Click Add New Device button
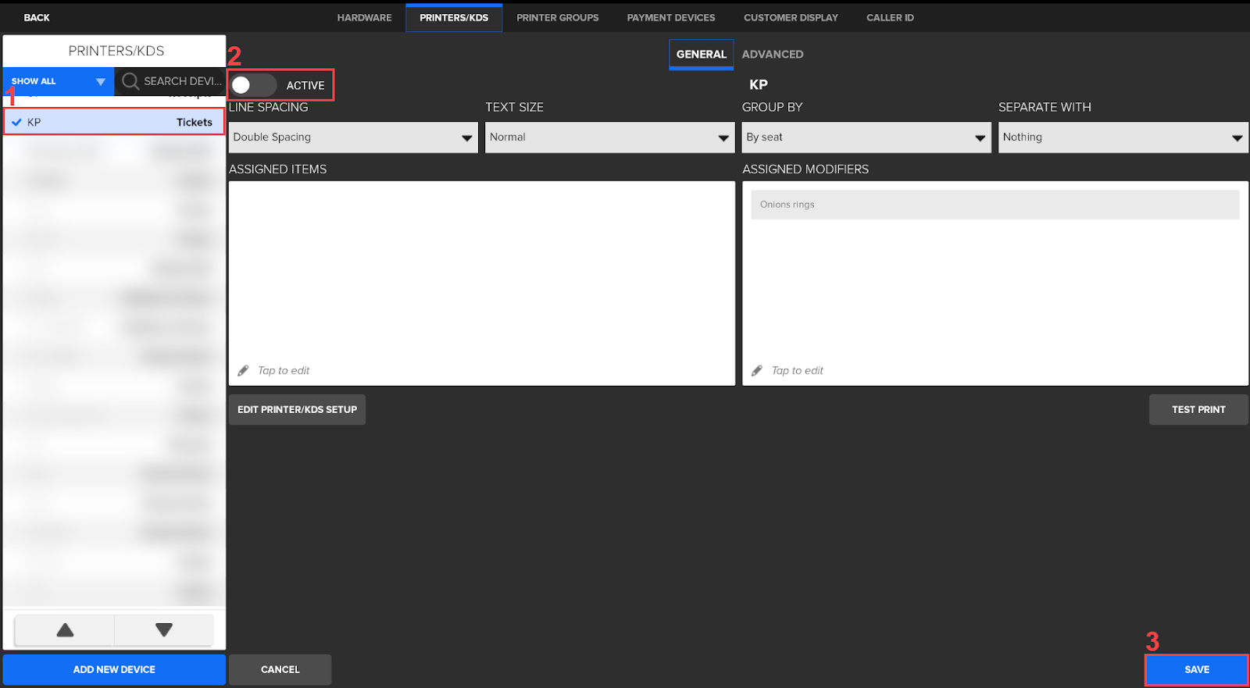 (x=114, y=669)
